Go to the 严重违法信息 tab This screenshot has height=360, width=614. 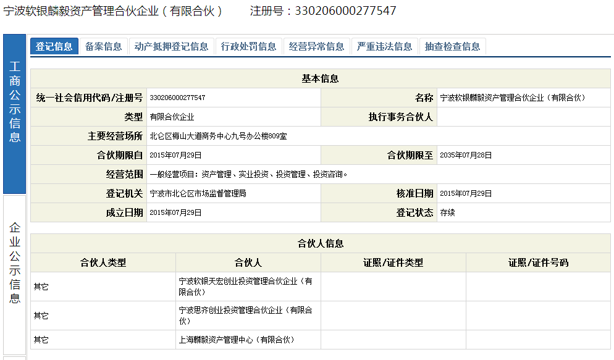[385, 46]
